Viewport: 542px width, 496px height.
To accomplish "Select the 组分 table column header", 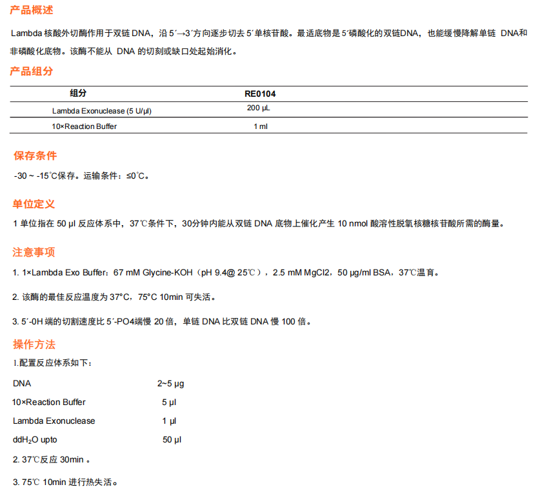I will 78,94.
